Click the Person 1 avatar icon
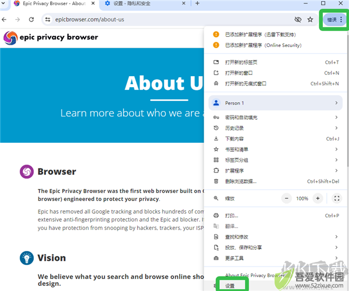 pyautogui.click(x=216, y=103)
